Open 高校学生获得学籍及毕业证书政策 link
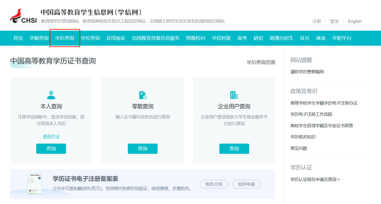The height and width of the screenshot is (204, 381). (x=322, y=126)
